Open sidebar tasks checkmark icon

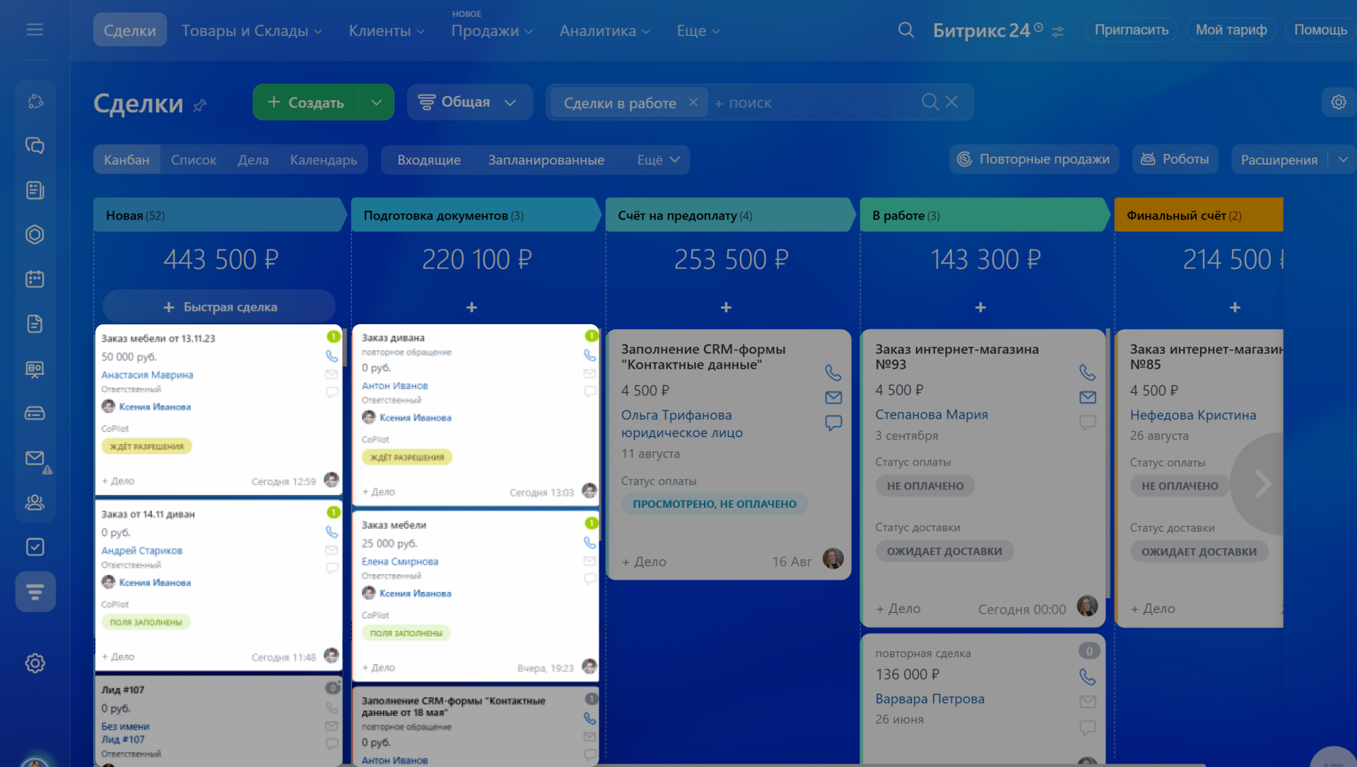click(x=35, y=547)
